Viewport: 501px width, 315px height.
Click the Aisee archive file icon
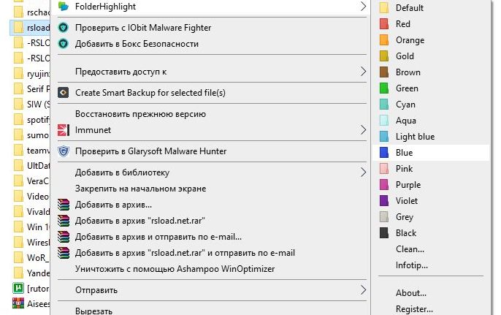[18, 303]
